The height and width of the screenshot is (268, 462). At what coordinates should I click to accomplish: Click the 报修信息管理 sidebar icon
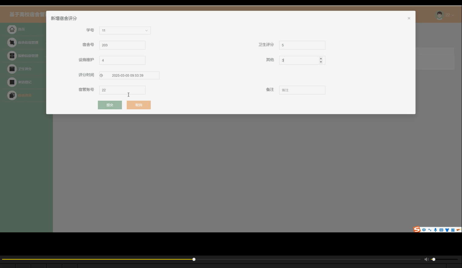(x=12, y=55)
